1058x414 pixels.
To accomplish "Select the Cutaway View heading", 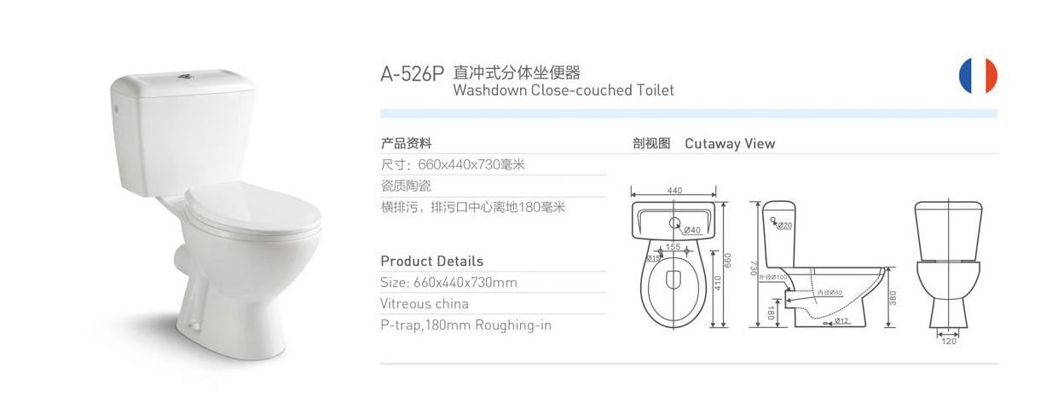I will click(730, 143).
